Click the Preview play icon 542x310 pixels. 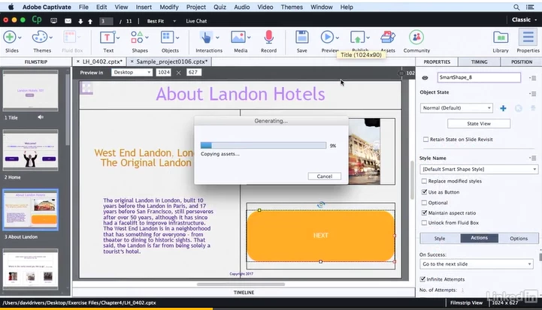(x=327, y=37)
